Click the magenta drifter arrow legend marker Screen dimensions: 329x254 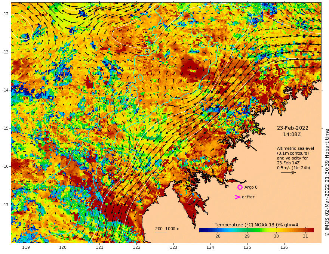click(237, 197)
